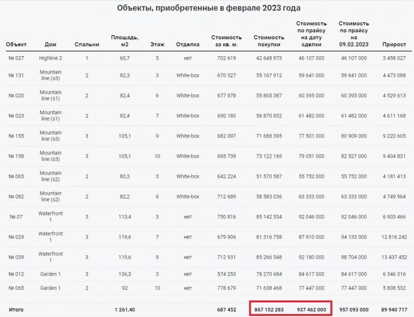Click object number '№ 012'

(x=16, y=274)
